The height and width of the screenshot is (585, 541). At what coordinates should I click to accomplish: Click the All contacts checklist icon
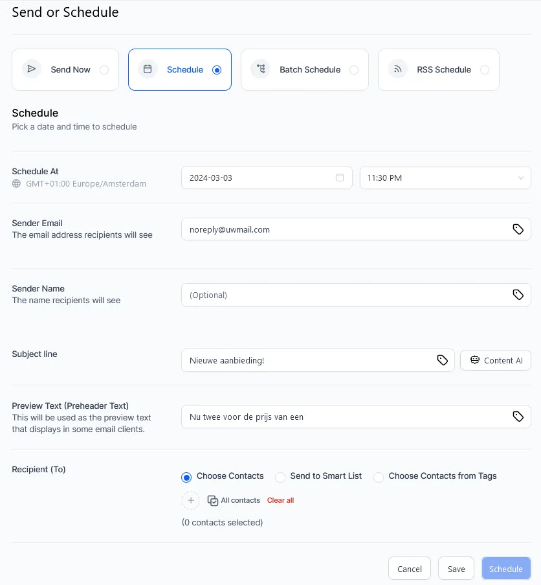coord(213,501)
